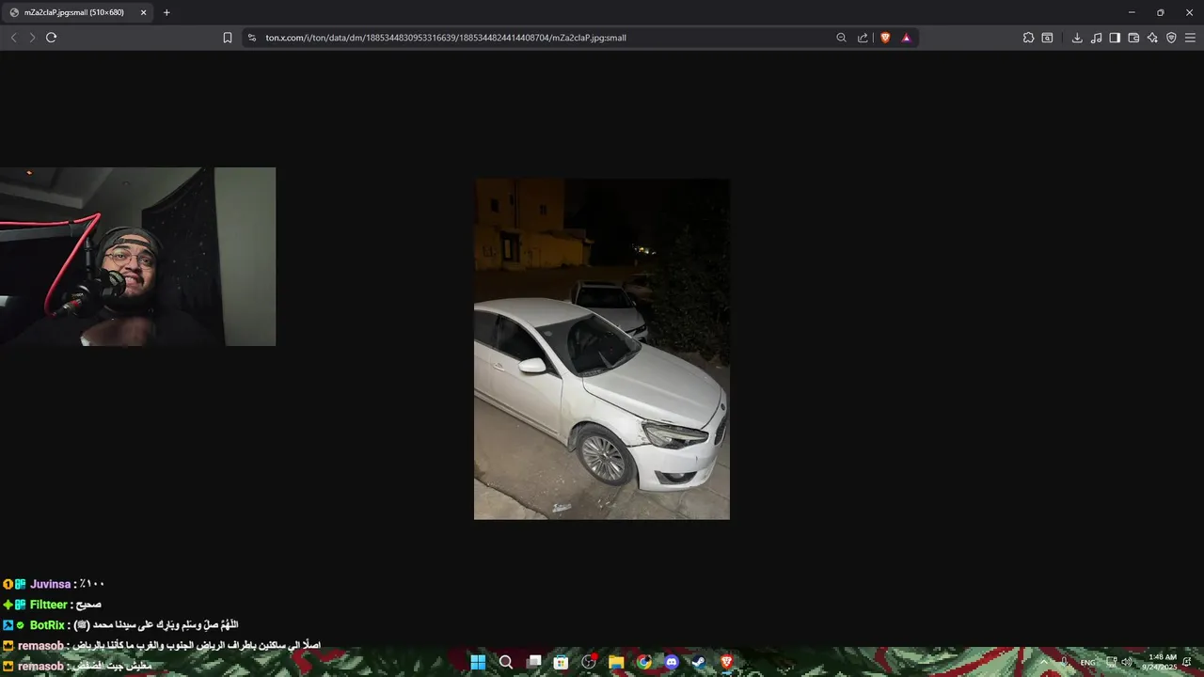Open Brave Shields lion icon
The height and width of the screenshot is (677, 1204).
click(885, 38)
